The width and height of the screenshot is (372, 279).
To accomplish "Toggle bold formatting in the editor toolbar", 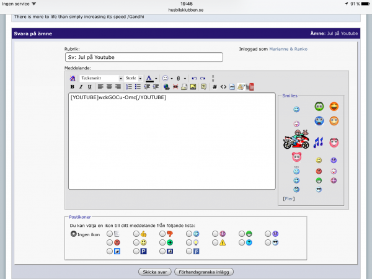I will 73,87.
